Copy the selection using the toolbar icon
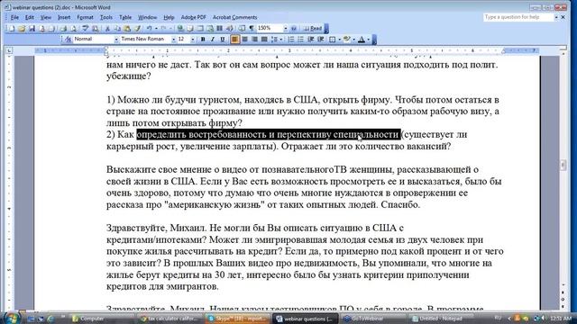577x324 pixels. point(117,28)
